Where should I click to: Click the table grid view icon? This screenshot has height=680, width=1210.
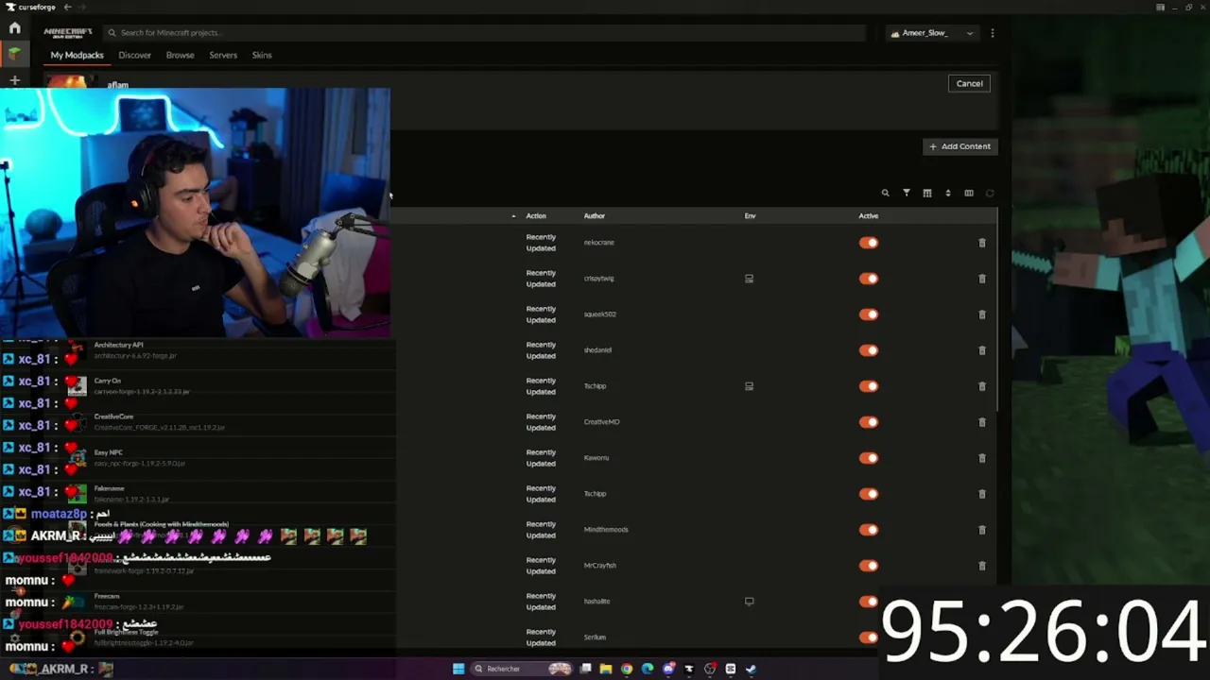(927, 194)
